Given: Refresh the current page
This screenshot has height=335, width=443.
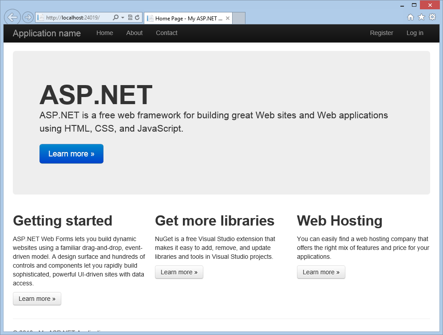Looking at the screenshot, I should [136, 17].
